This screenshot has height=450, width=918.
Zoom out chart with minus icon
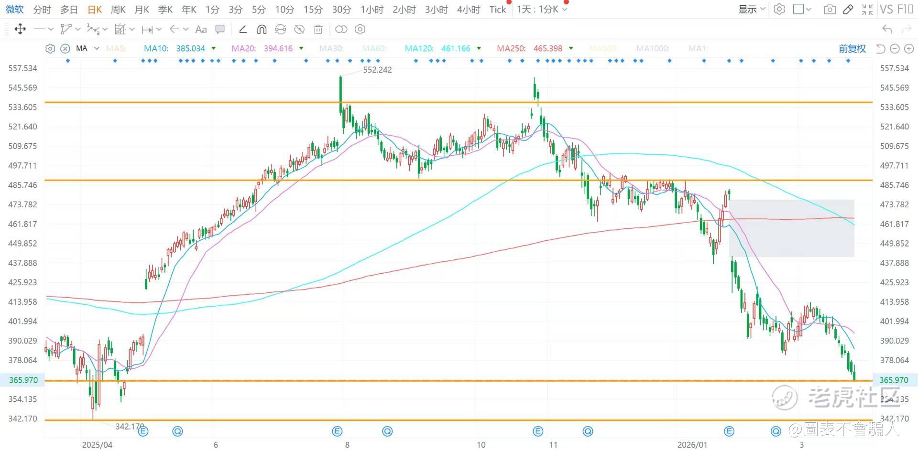[895, 48]
